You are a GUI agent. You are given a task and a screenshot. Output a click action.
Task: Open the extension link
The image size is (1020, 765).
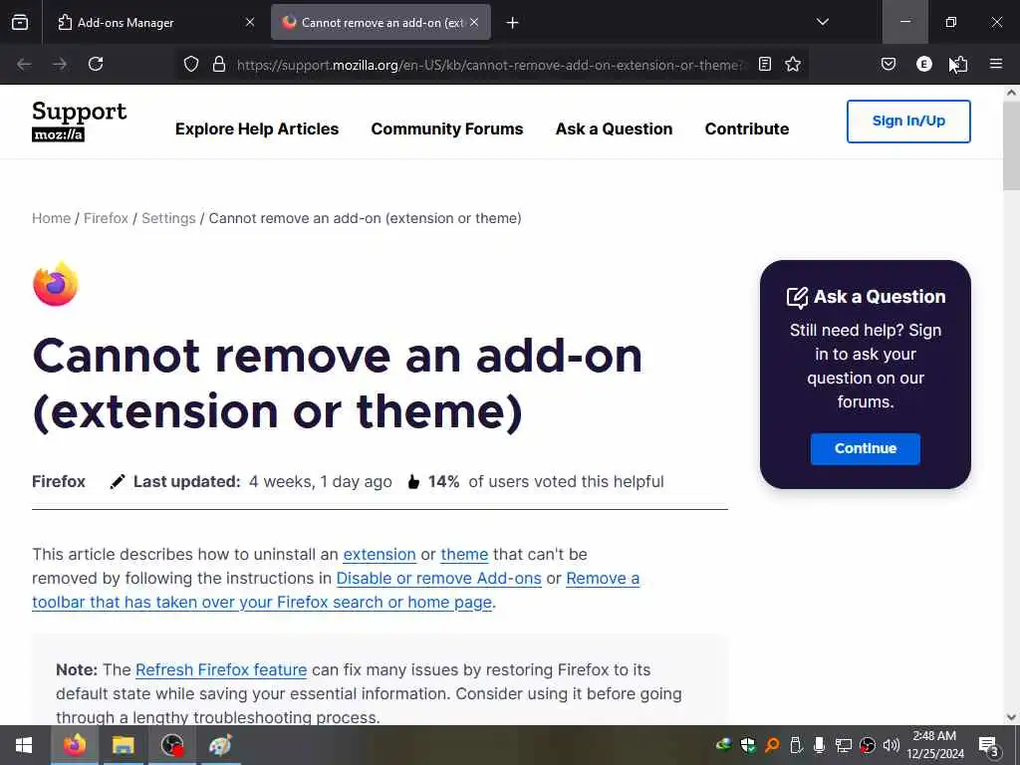tap(380, 555)
